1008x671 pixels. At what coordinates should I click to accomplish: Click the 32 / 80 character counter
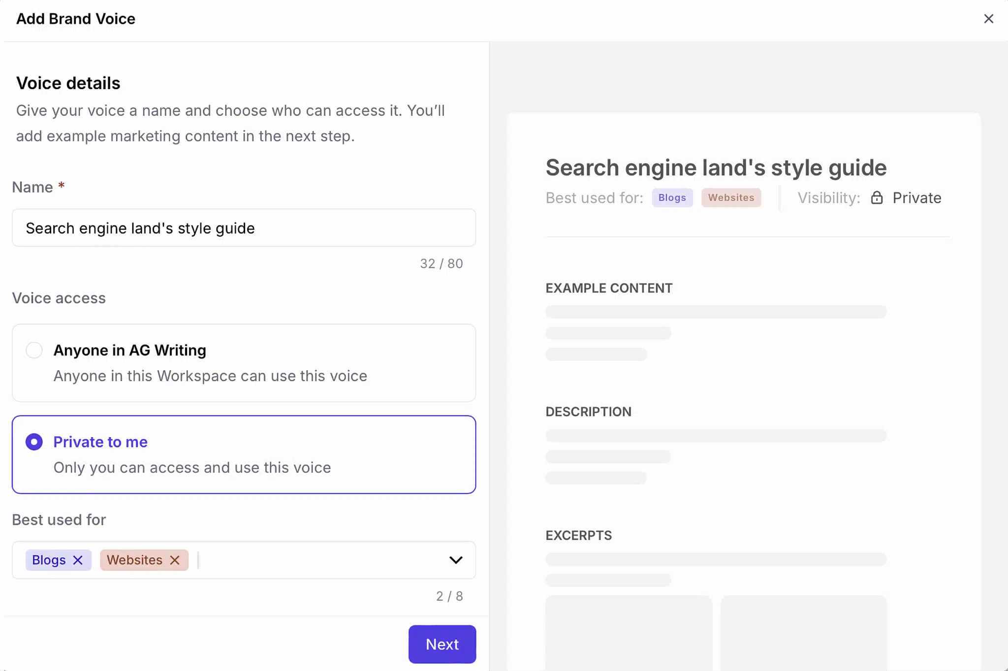[x=441, y=264]
